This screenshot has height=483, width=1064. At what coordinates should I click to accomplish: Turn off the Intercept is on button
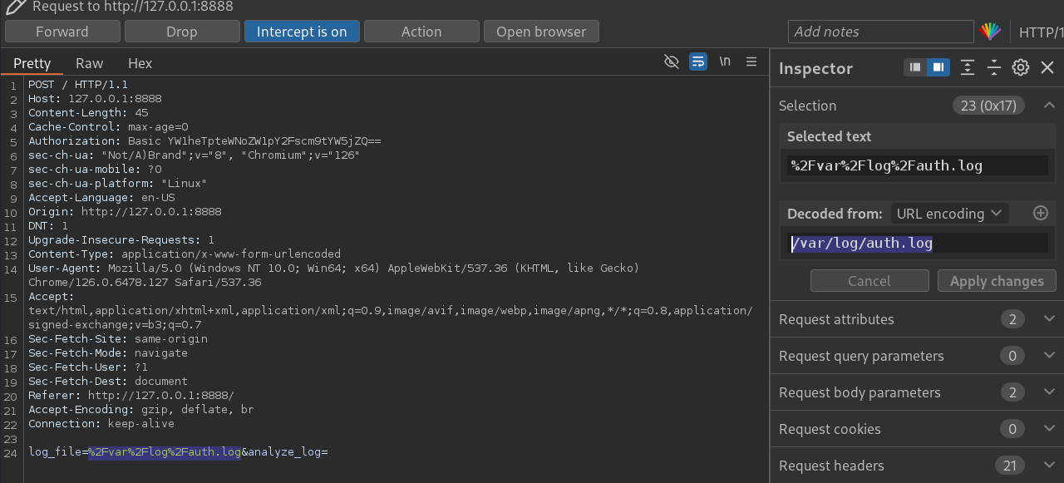tap(302, 32)
